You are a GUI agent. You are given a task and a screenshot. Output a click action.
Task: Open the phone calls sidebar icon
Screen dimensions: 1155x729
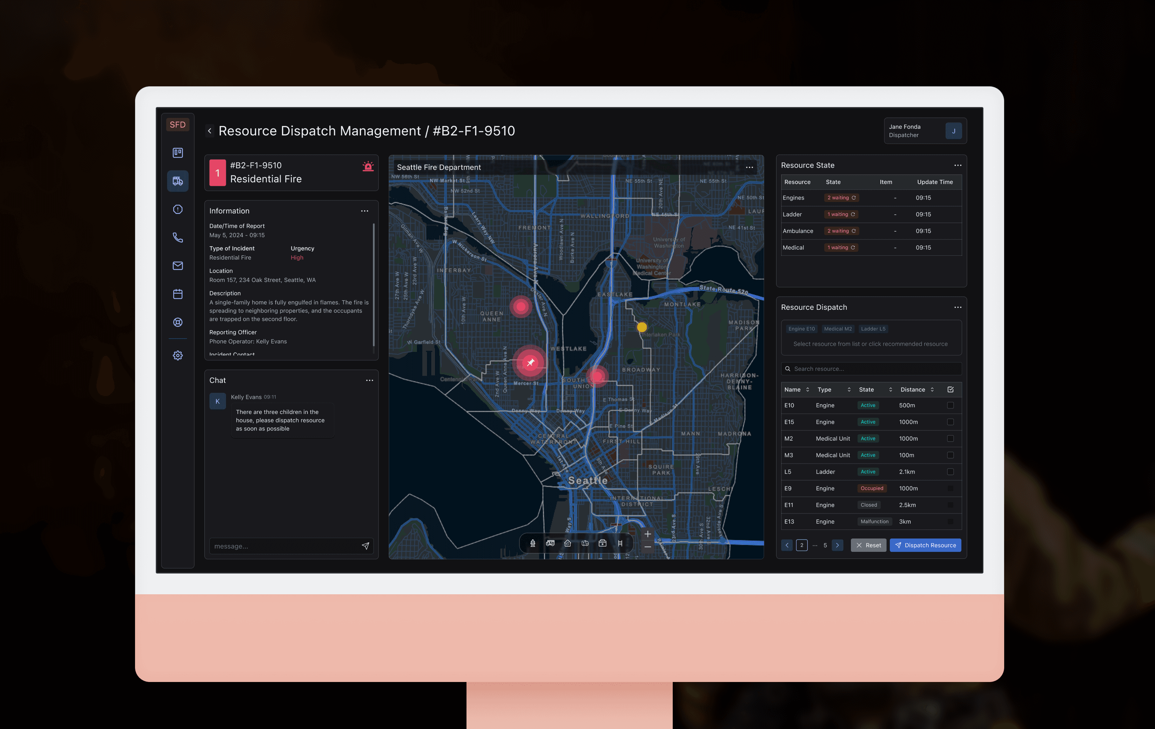[177, 238]
